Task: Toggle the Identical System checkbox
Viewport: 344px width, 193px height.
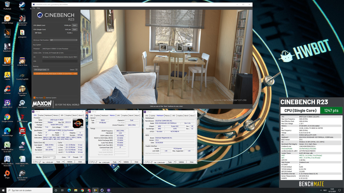Action: (x=45, y=98)
